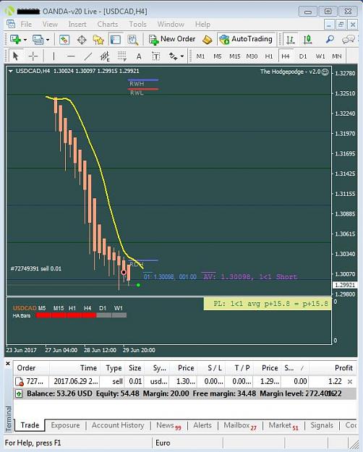363x452 pixels.
Task: Select the crosshair cursor tool
Action: (x=33, y=56)
